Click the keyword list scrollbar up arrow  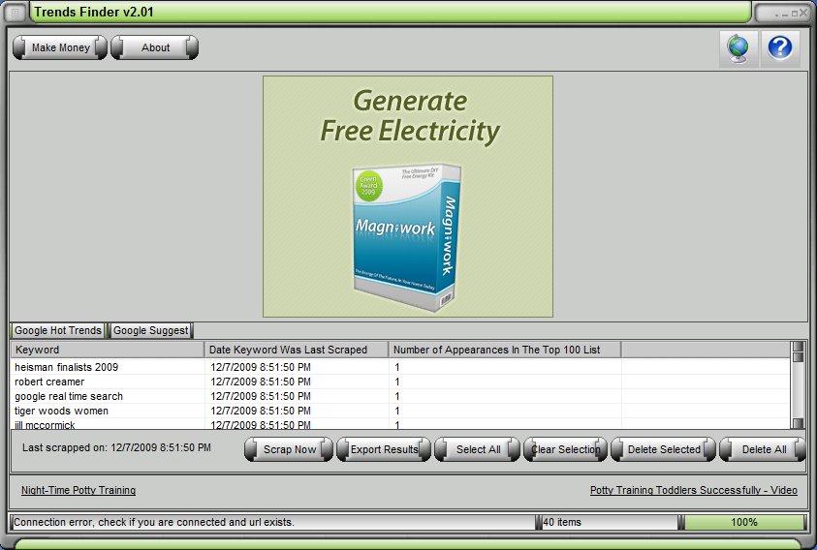pos(798,347)
